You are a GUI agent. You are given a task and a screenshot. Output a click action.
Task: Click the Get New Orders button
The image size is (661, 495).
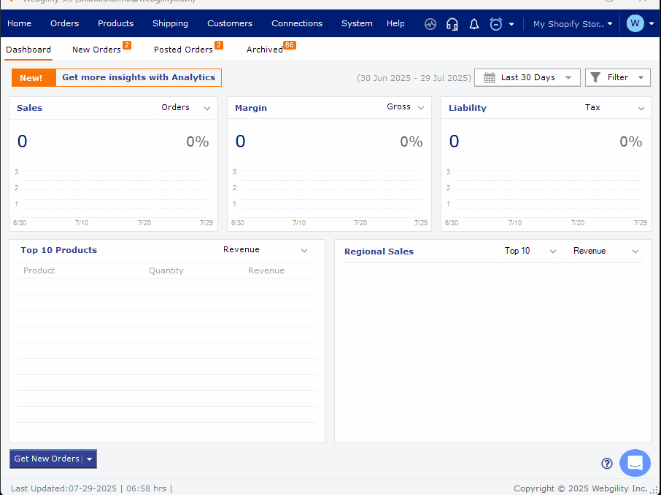click(x=46, y=459)
